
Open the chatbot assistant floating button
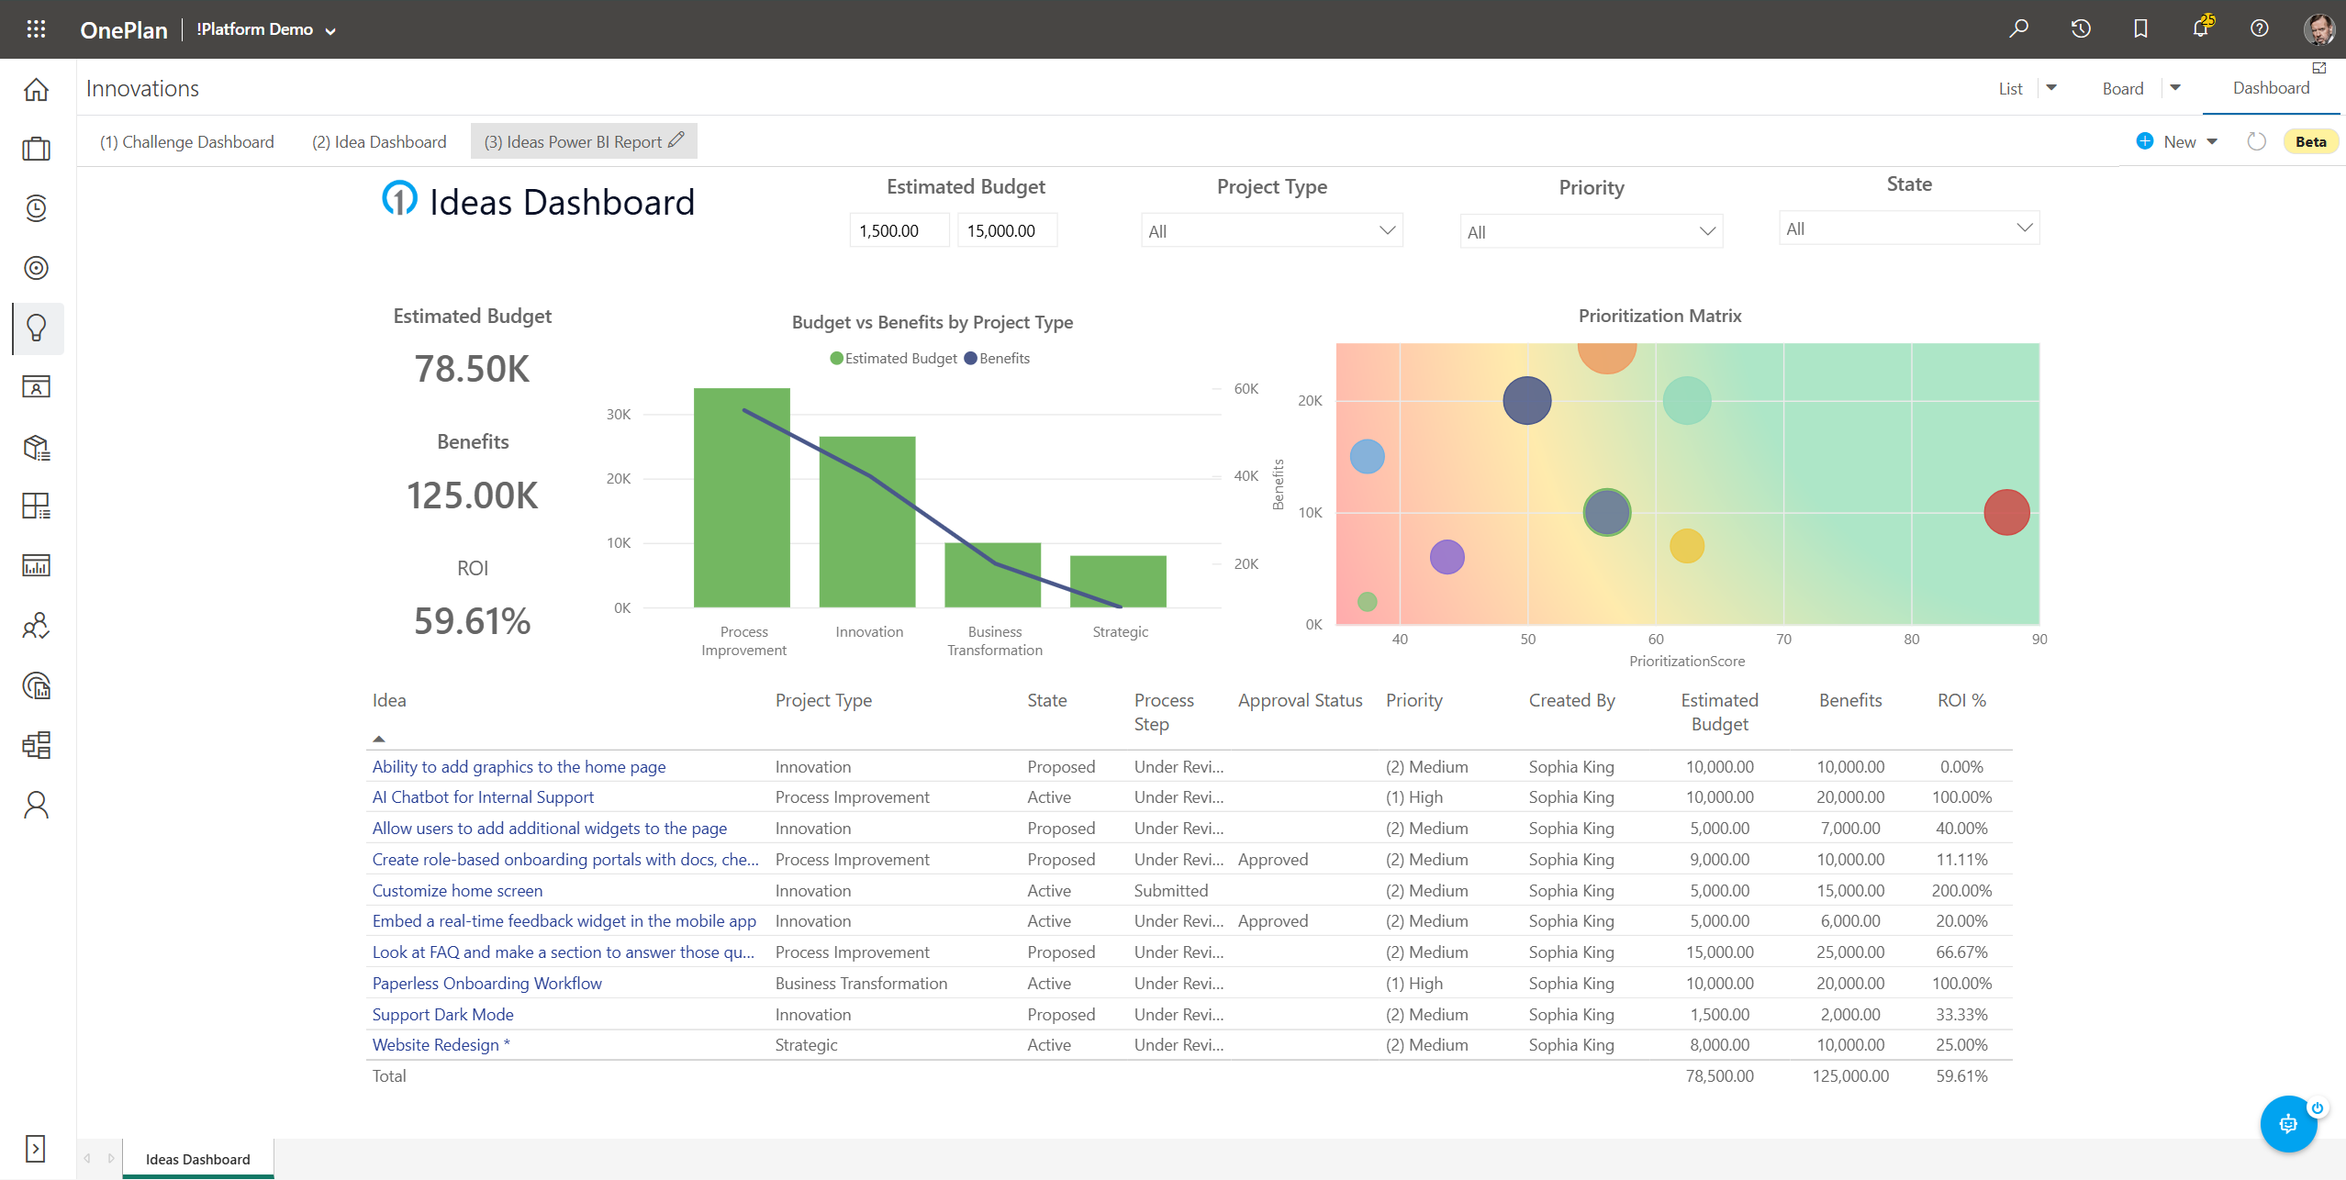[2288, 1123]
